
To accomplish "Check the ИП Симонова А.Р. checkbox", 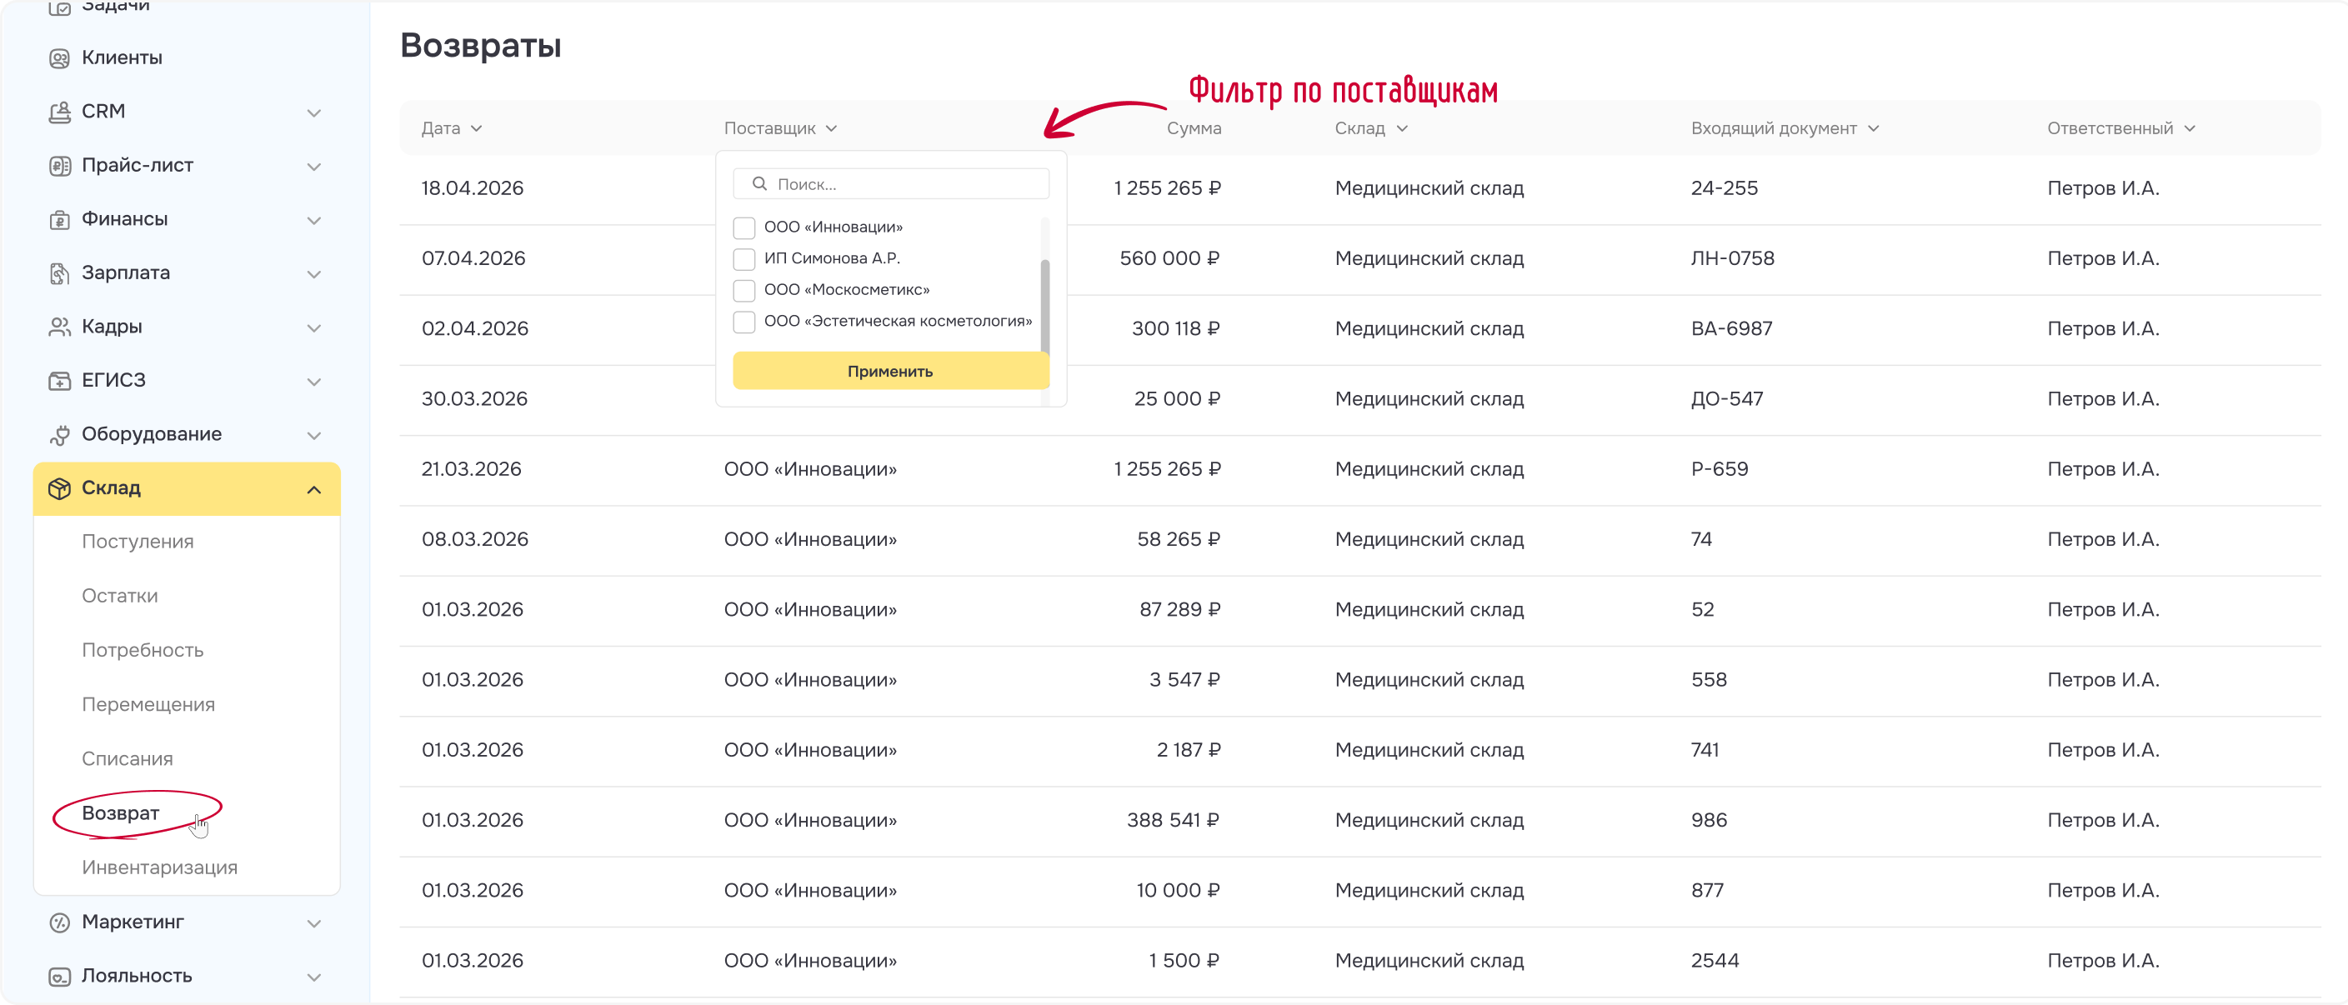I will (x=743, y=259).
